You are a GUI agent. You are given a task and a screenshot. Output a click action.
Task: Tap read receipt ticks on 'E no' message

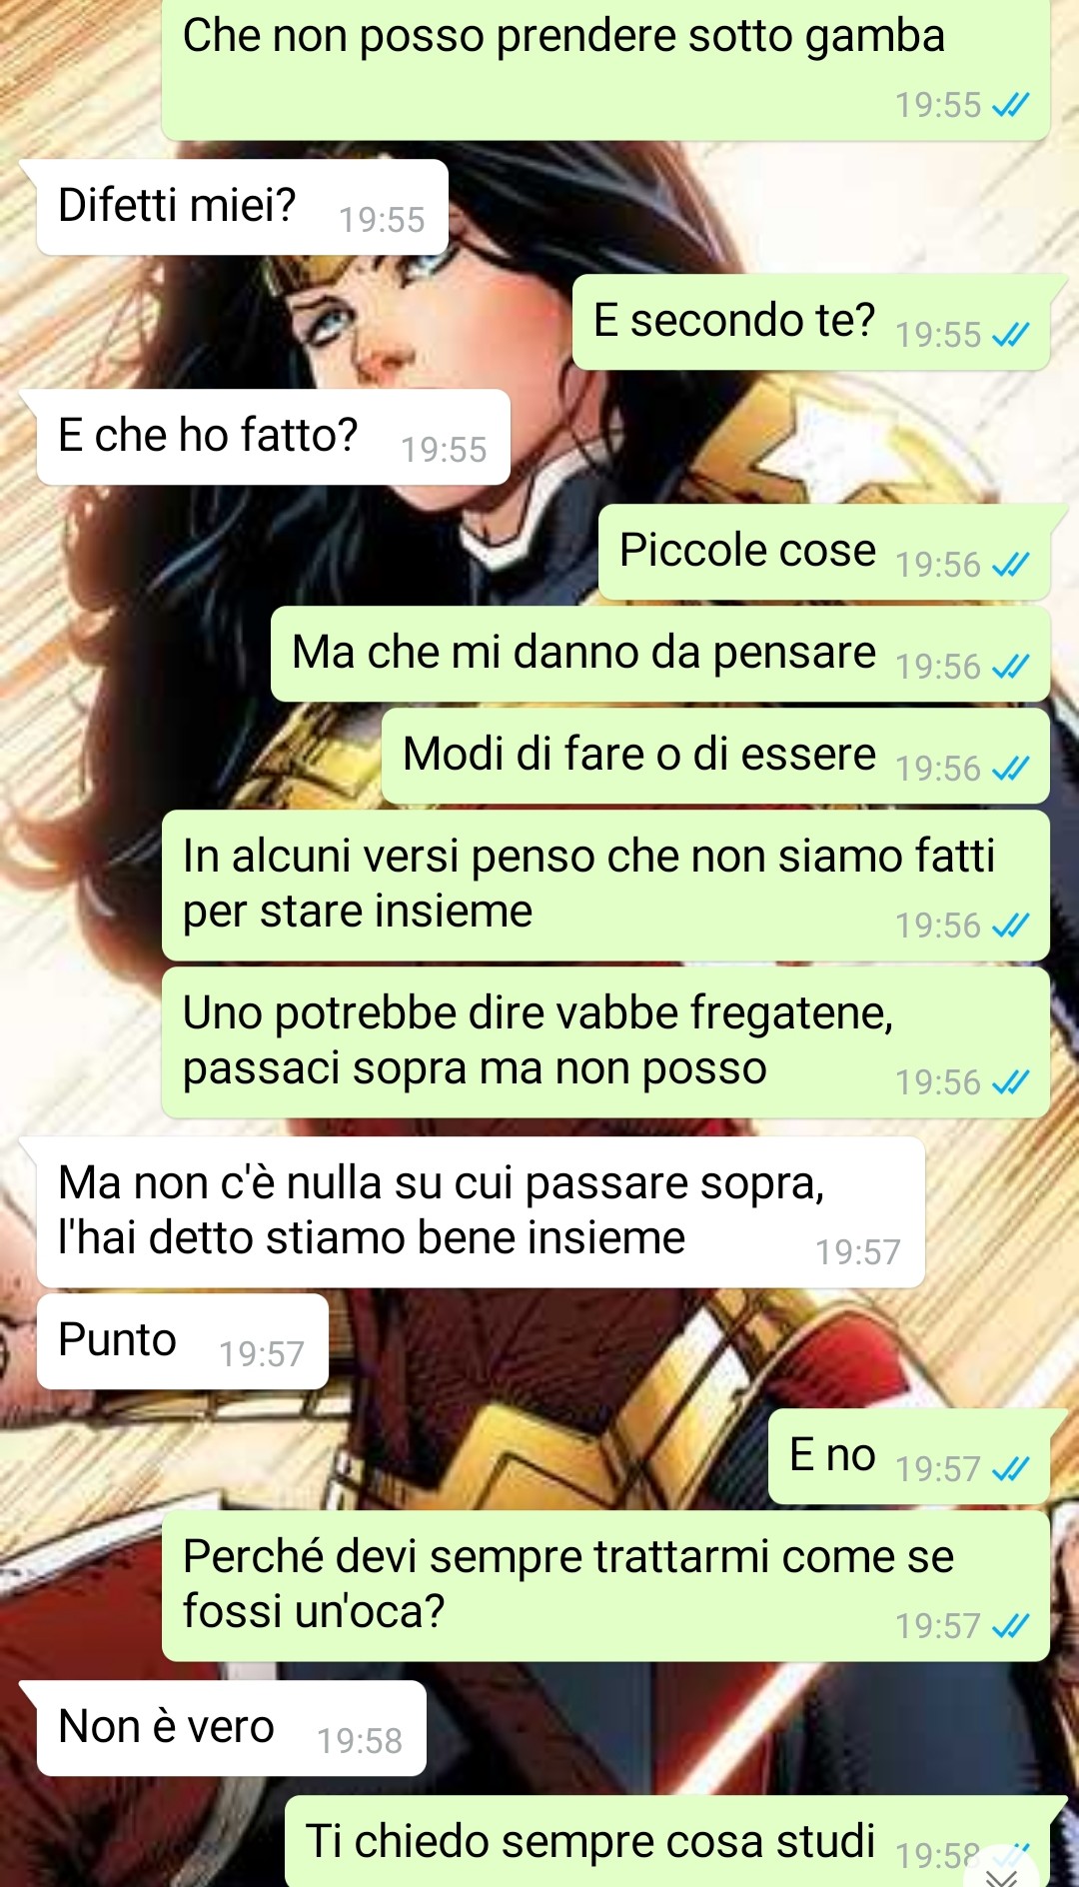tap(1010, 1469)
